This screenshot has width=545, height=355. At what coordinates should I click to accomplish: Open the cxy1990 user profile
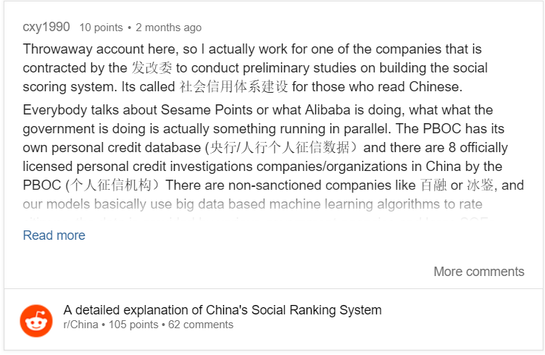pyautogui.click(x=46, y=27)
